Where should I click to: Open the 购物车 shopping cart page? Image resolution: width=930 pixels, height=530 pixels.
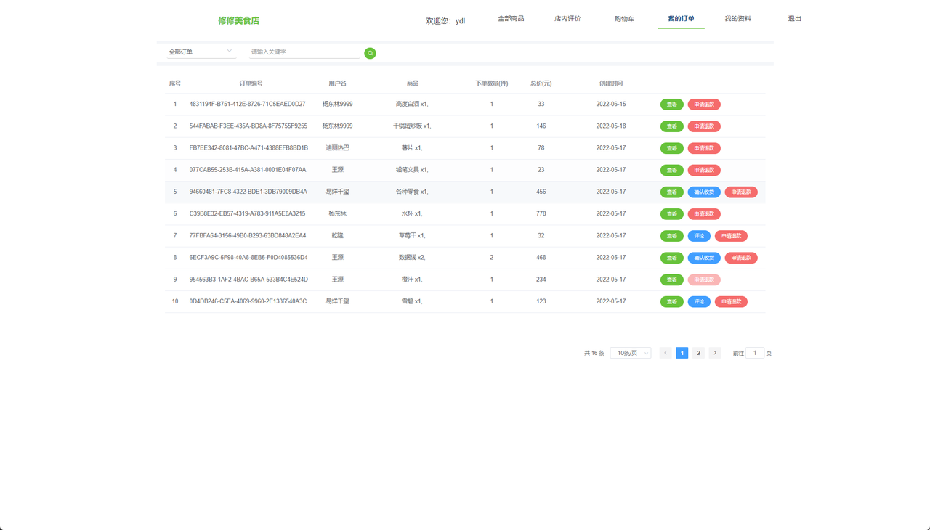623,18
